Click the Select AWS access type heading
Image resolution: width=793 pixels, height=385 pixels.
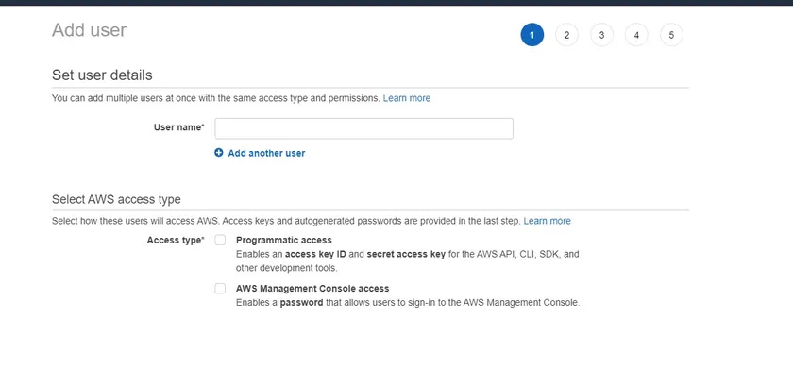(x=116, y=199)
